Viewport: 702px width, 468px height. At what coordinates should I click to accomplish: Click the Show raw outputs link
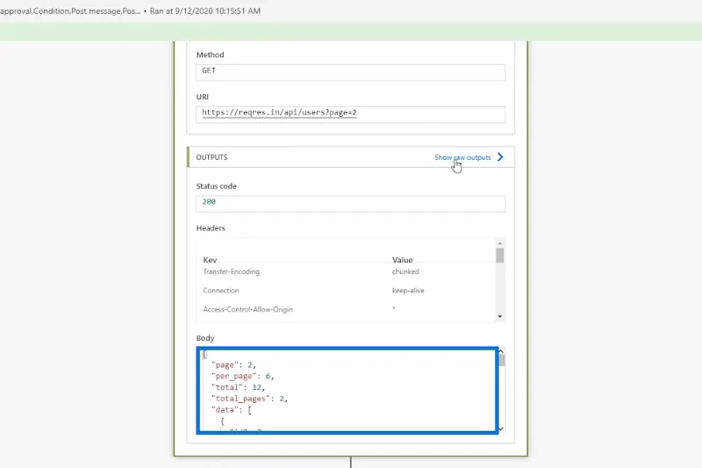462,158
